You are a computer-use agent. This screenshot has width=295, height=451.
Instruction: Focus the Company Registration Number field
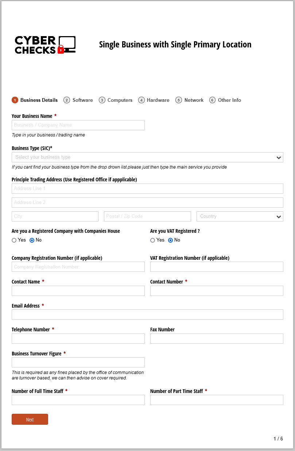[x=78, y=267]
